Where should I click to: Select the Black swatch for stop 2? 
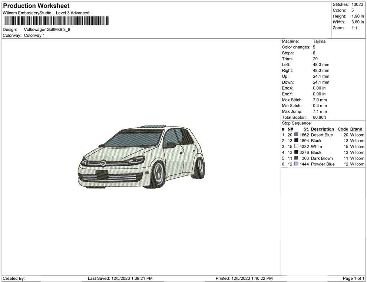296,141
